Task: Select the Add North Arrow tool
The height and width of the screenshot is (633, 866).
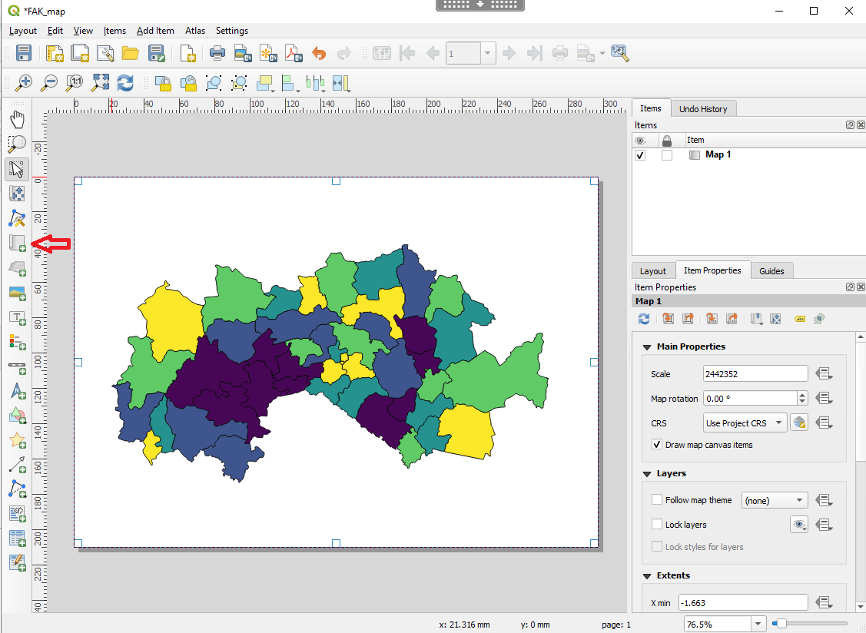Action: coord(17,391)
